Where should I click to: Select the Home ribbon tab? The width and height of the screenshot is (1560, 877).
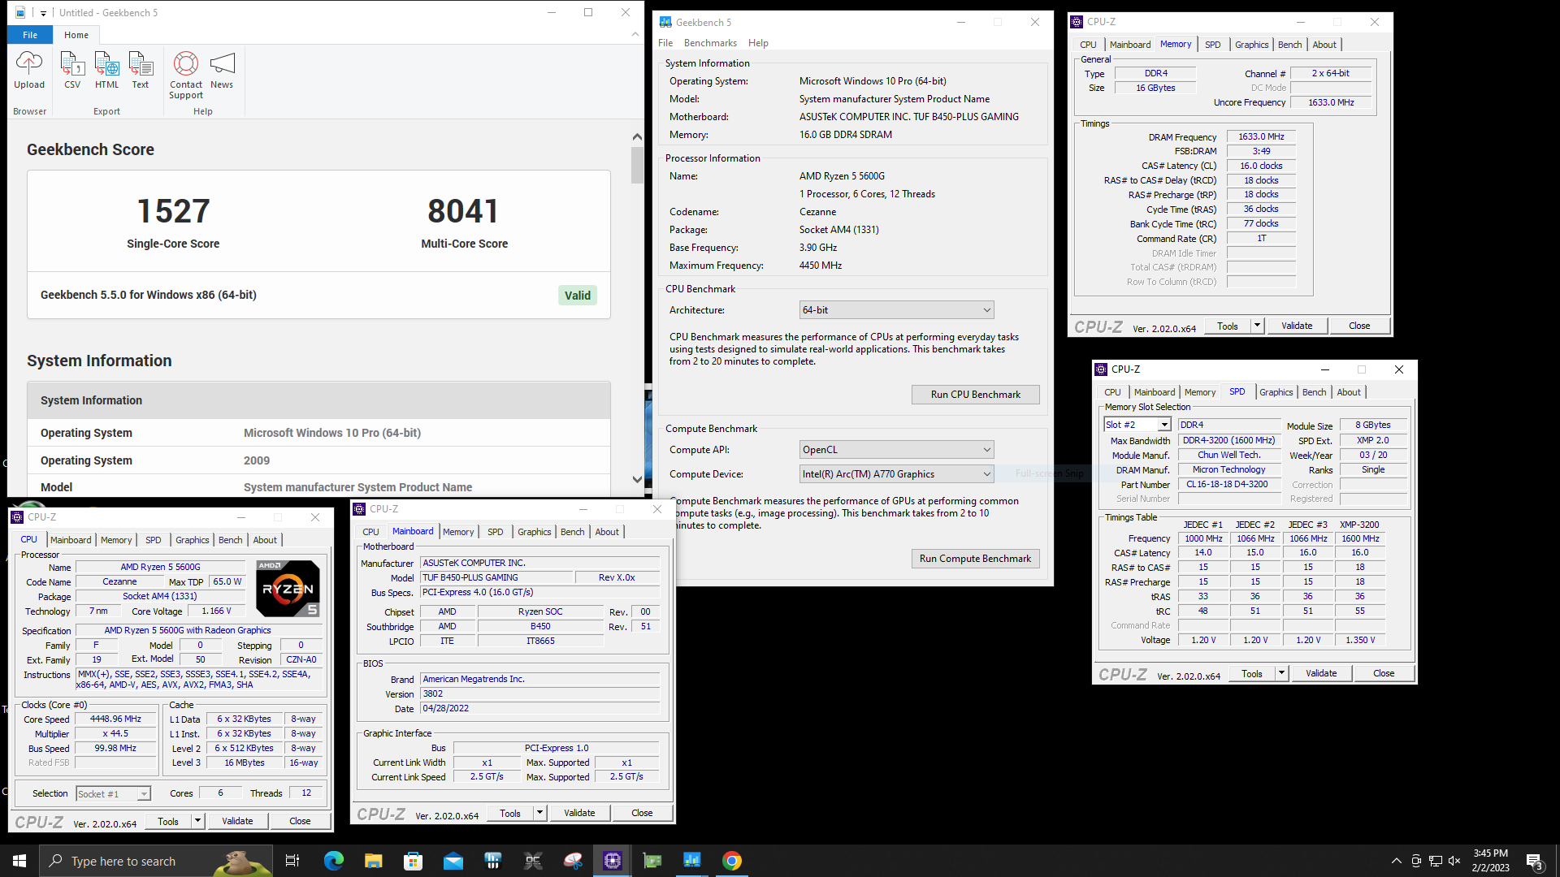(x=76, y=35)
